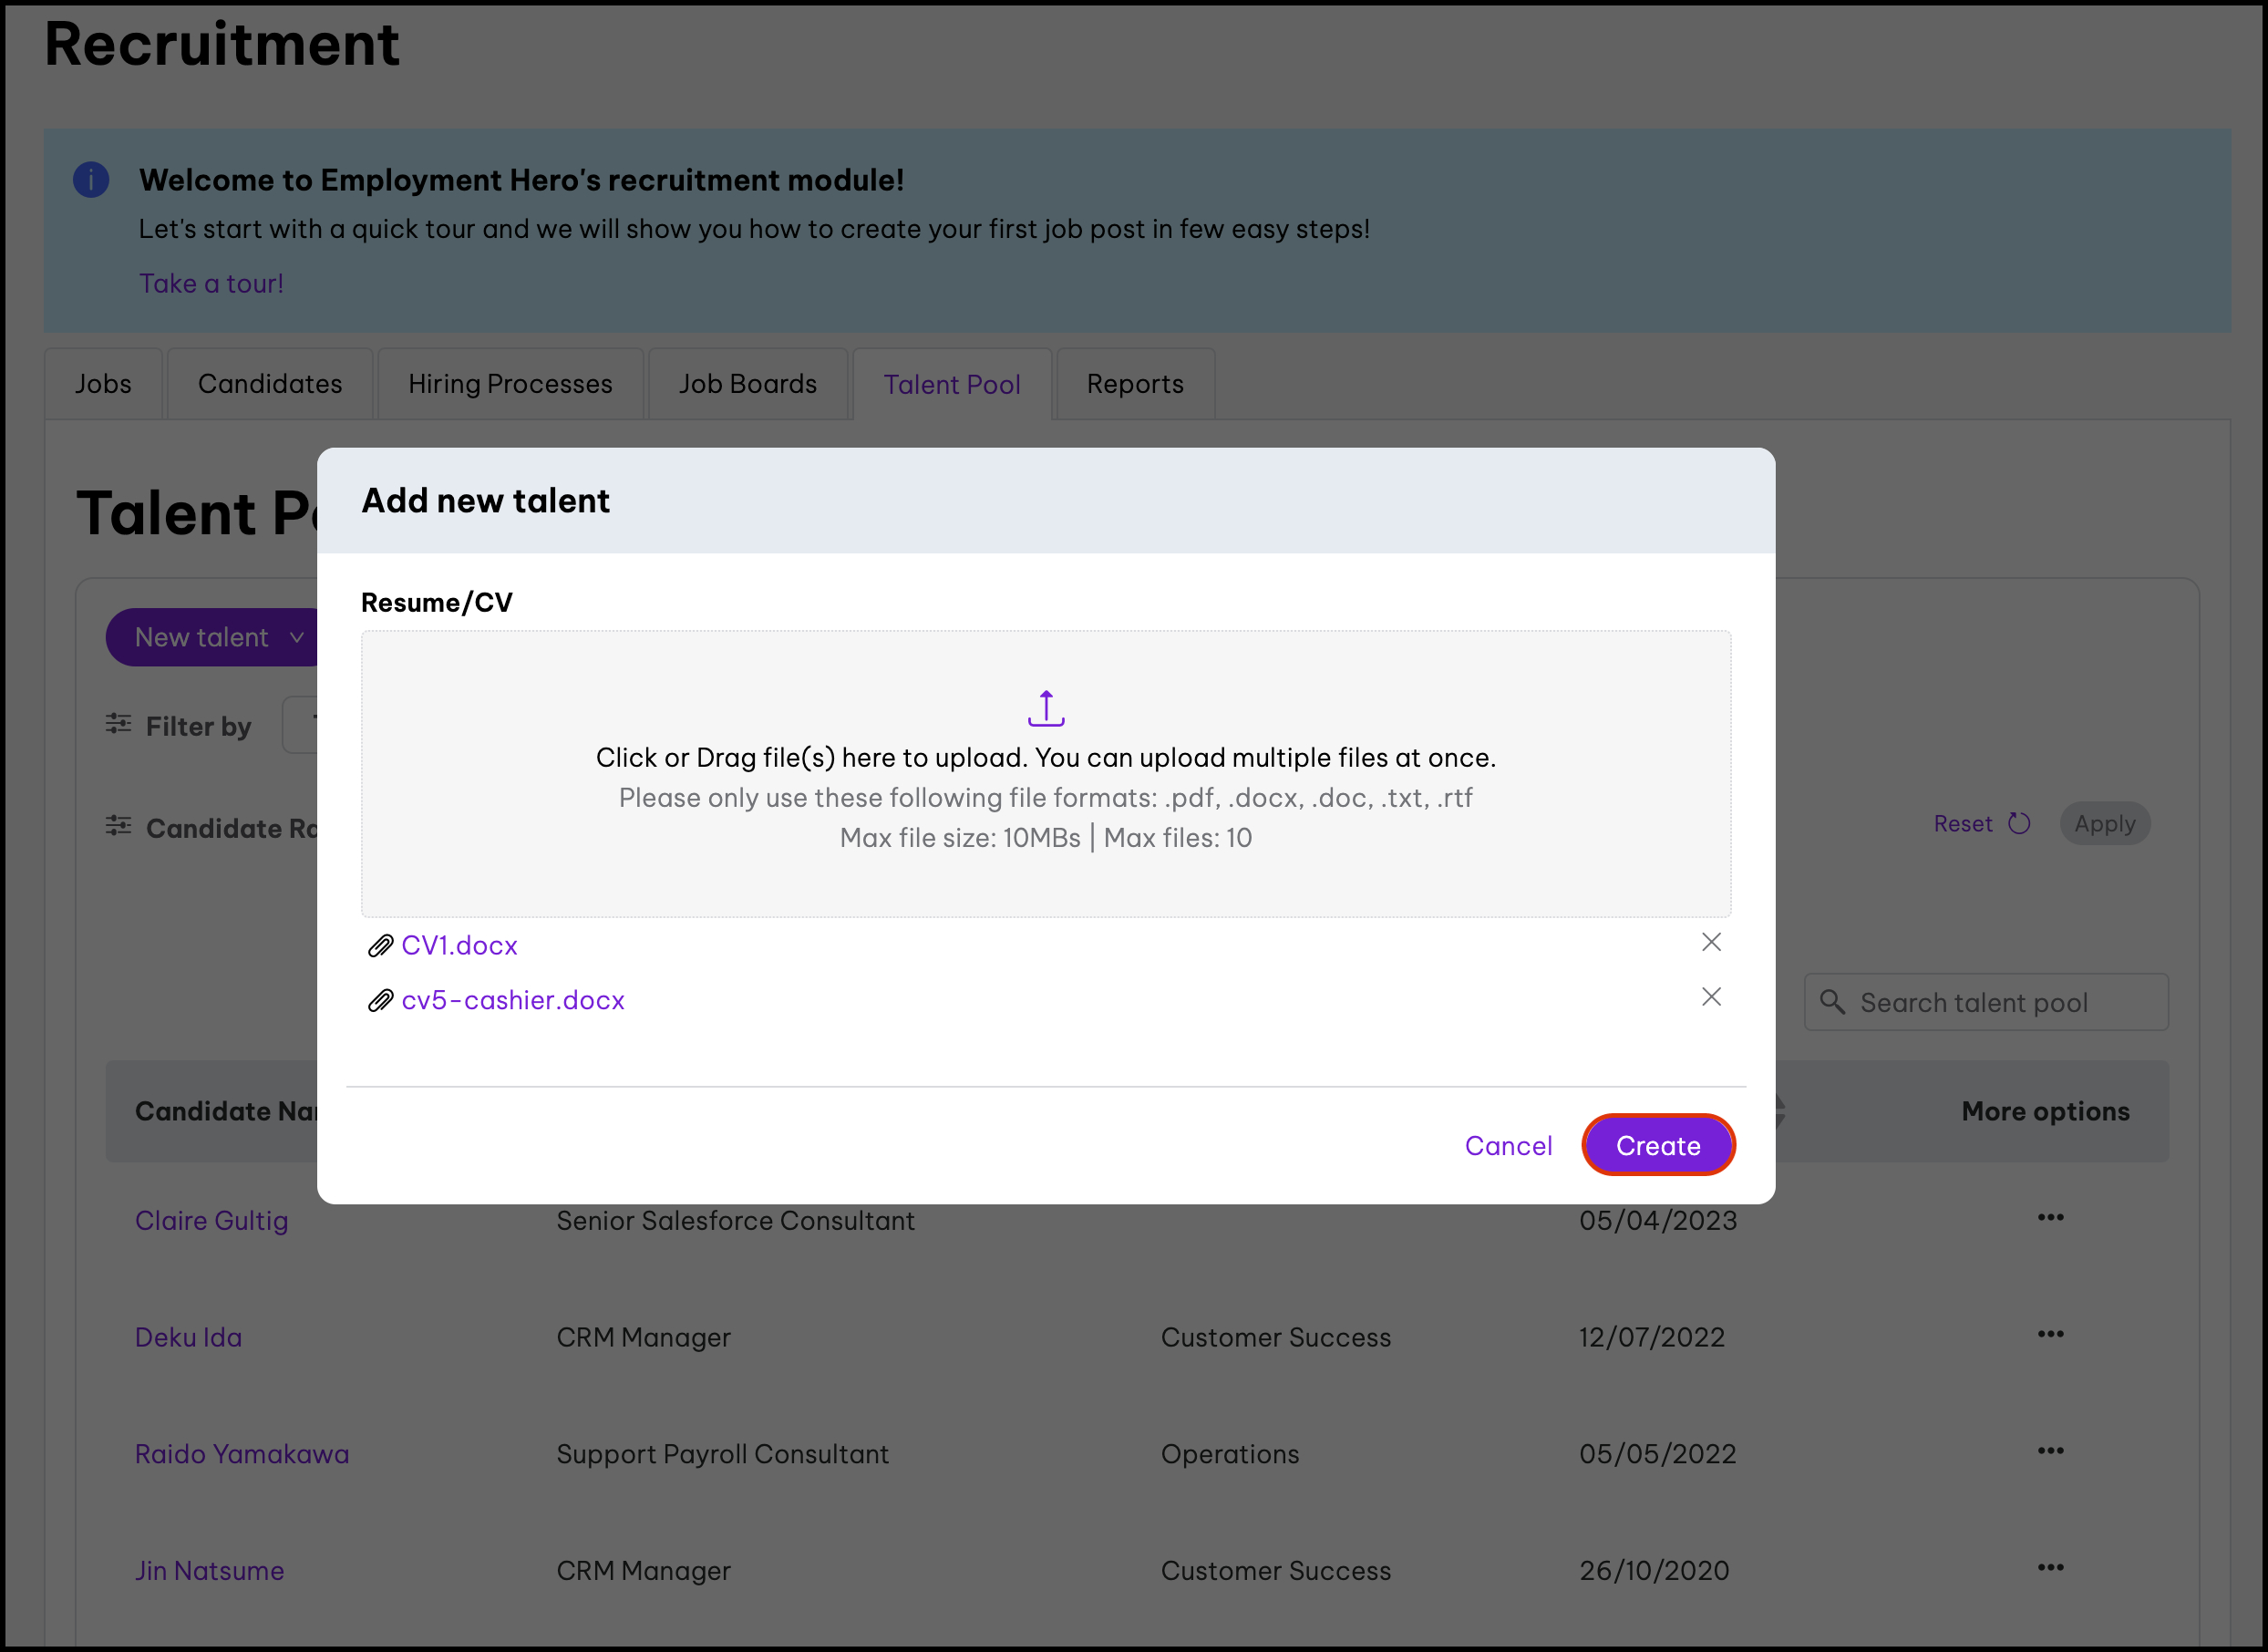
Task: Cancel adding new talent
Action: tap(1507, 1146)
